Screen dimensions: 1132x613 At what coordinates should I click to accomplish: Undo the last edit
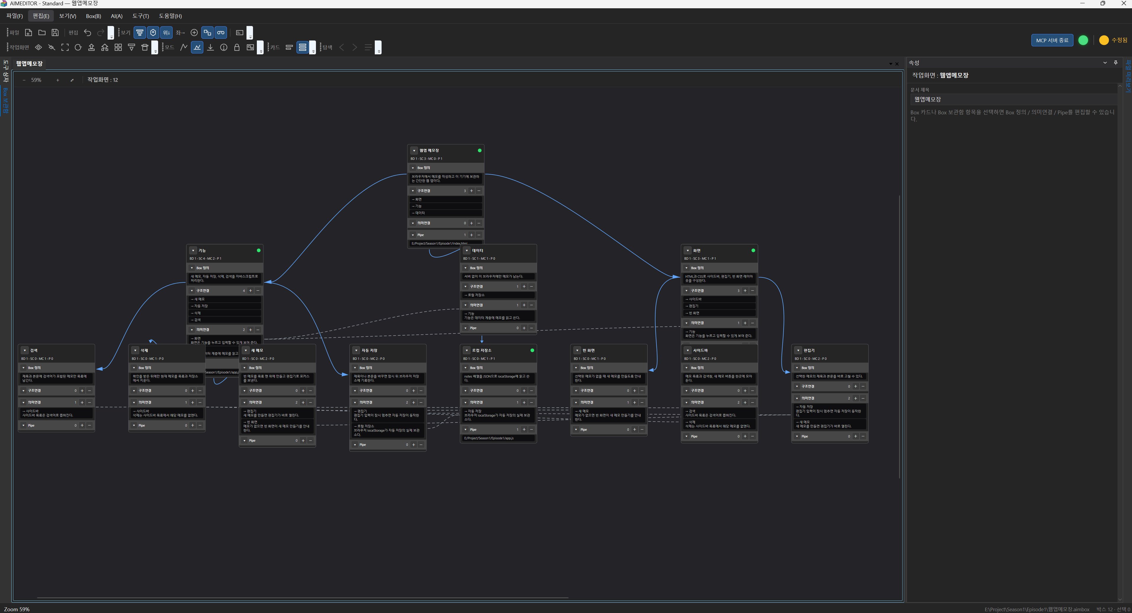coord(87,32)
